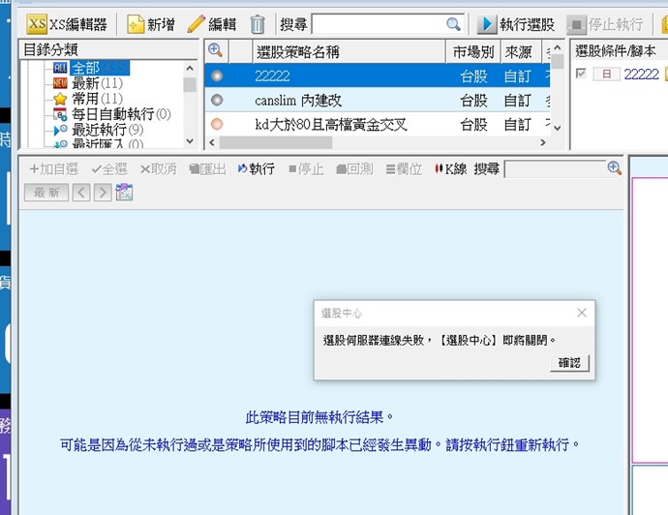Image resolution: width=668 pixels, height=515 pixels.
Task: Click status circle of canslim 內建改
Action: [217, 100]
